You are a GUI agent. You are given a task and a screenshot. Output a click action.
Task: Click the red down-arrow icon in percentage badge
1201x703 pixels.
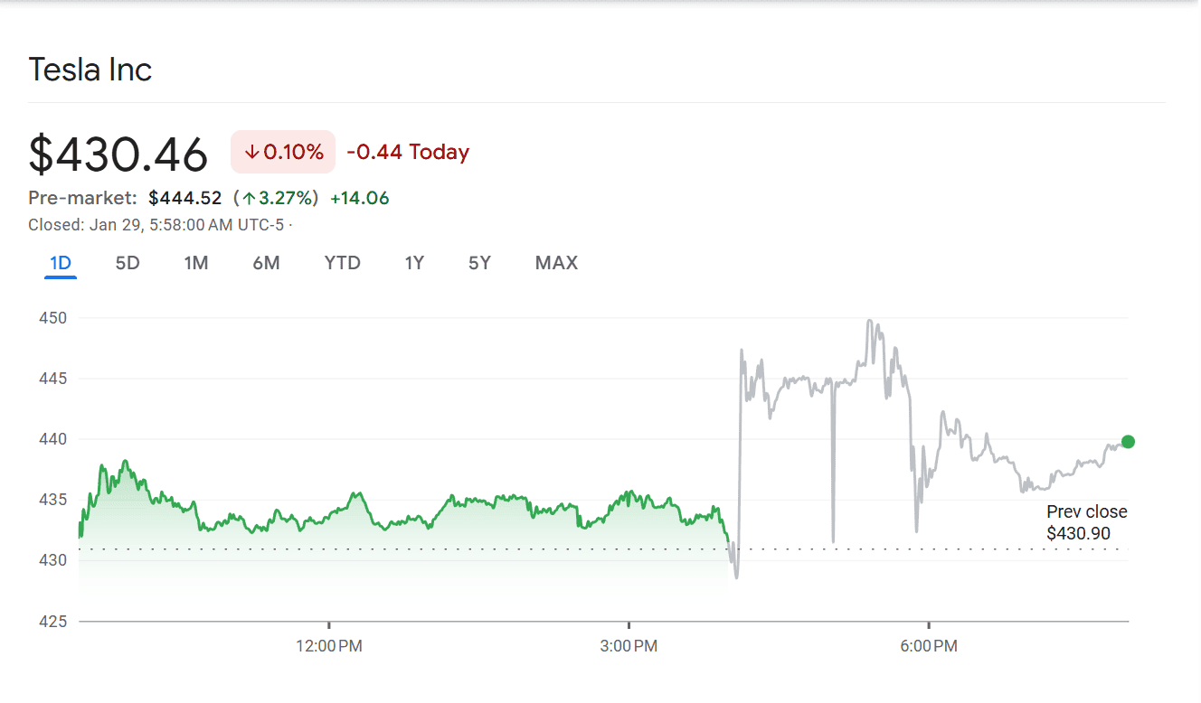251,153
